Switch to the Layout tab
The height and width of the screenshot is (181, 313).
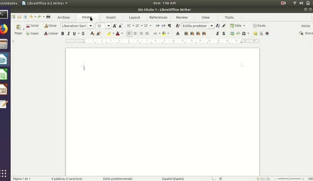coord(134,18)
